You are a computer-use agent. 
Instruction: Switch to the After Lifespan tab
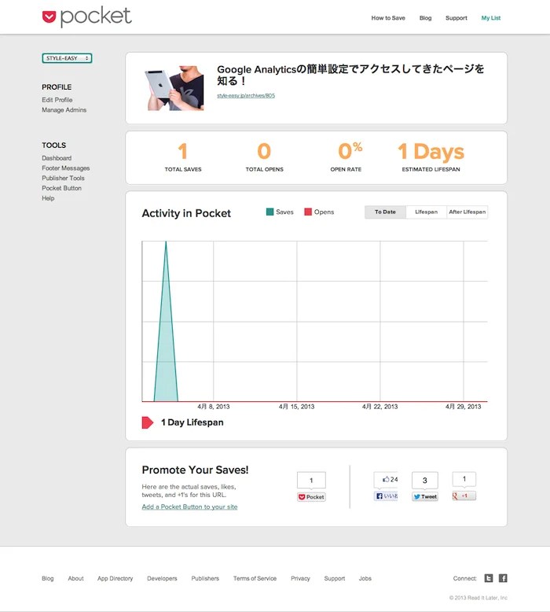(467, 212)
